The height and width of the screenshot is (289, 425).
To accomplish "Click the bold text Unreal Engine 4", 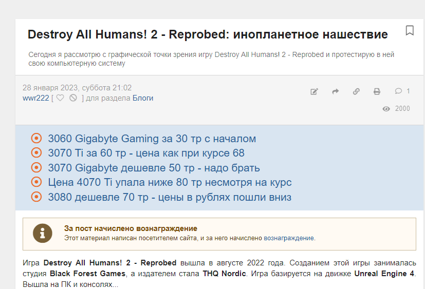I will 384,274.
